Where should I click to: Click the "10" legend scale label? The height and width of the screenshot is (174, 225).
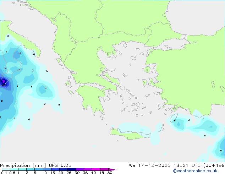[x=44, y=173]
